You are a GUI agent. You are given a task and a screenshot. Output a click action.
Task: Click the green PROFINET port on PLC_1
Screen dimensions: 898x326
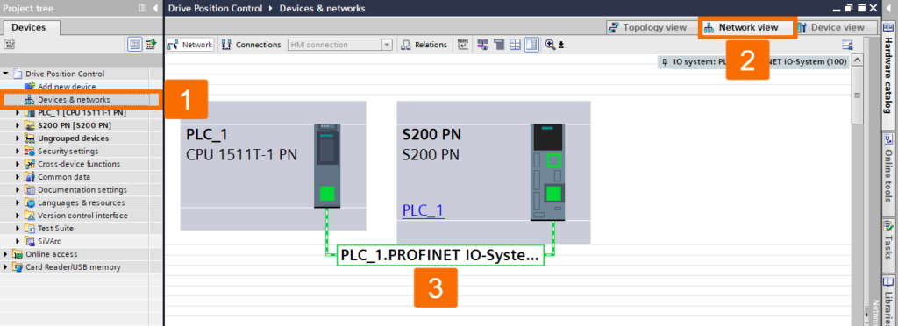click(x=328, y=194)
